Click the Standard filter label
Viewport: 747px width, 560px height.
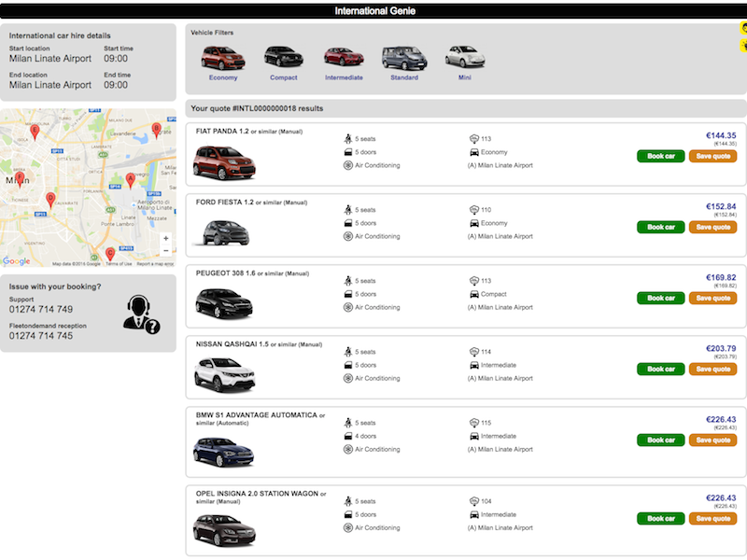(404, 77)
